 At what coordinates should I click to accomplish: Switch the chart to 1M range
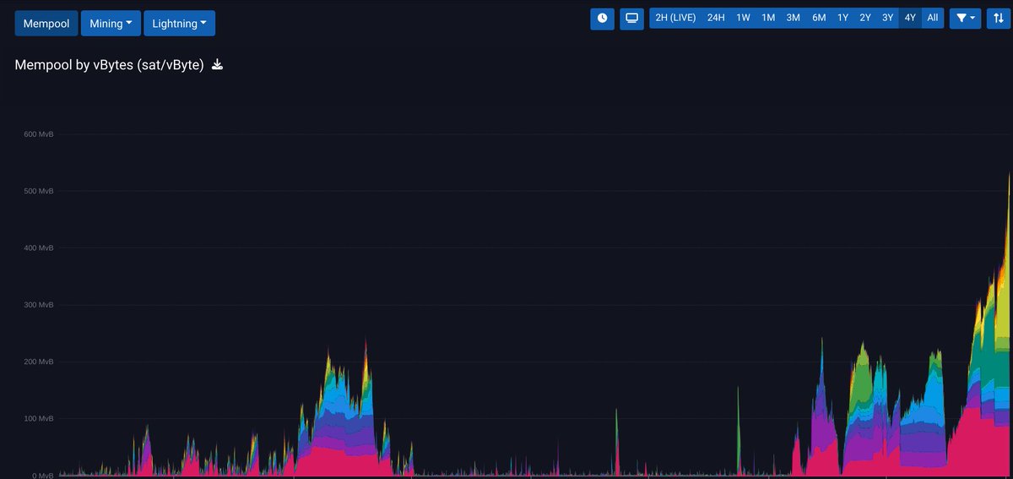click(768, 18)
